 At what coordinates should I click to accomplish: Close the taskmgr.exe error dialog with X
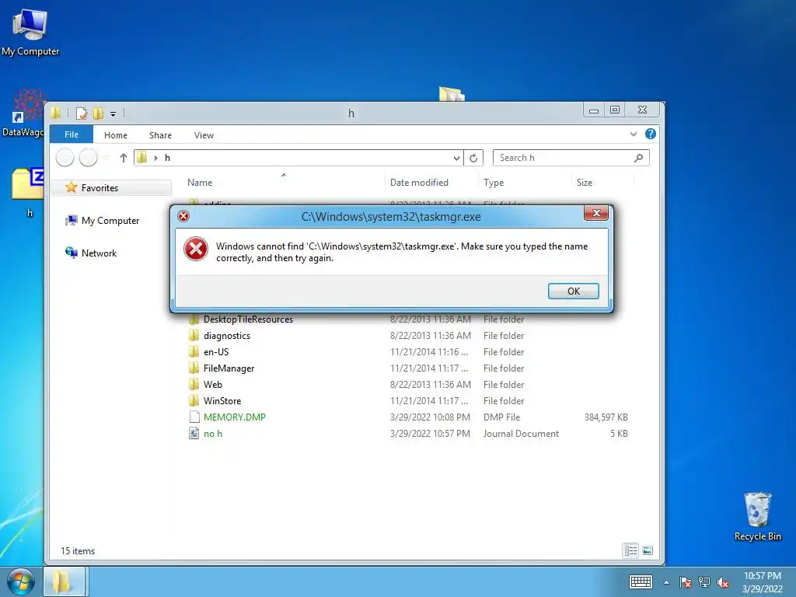click(x=596, y=213)
